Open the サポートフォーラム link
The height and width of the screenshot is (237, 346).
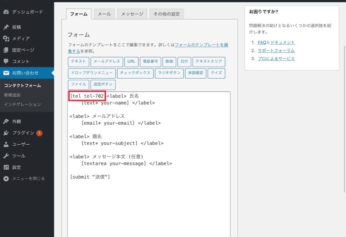pos(276,51)
